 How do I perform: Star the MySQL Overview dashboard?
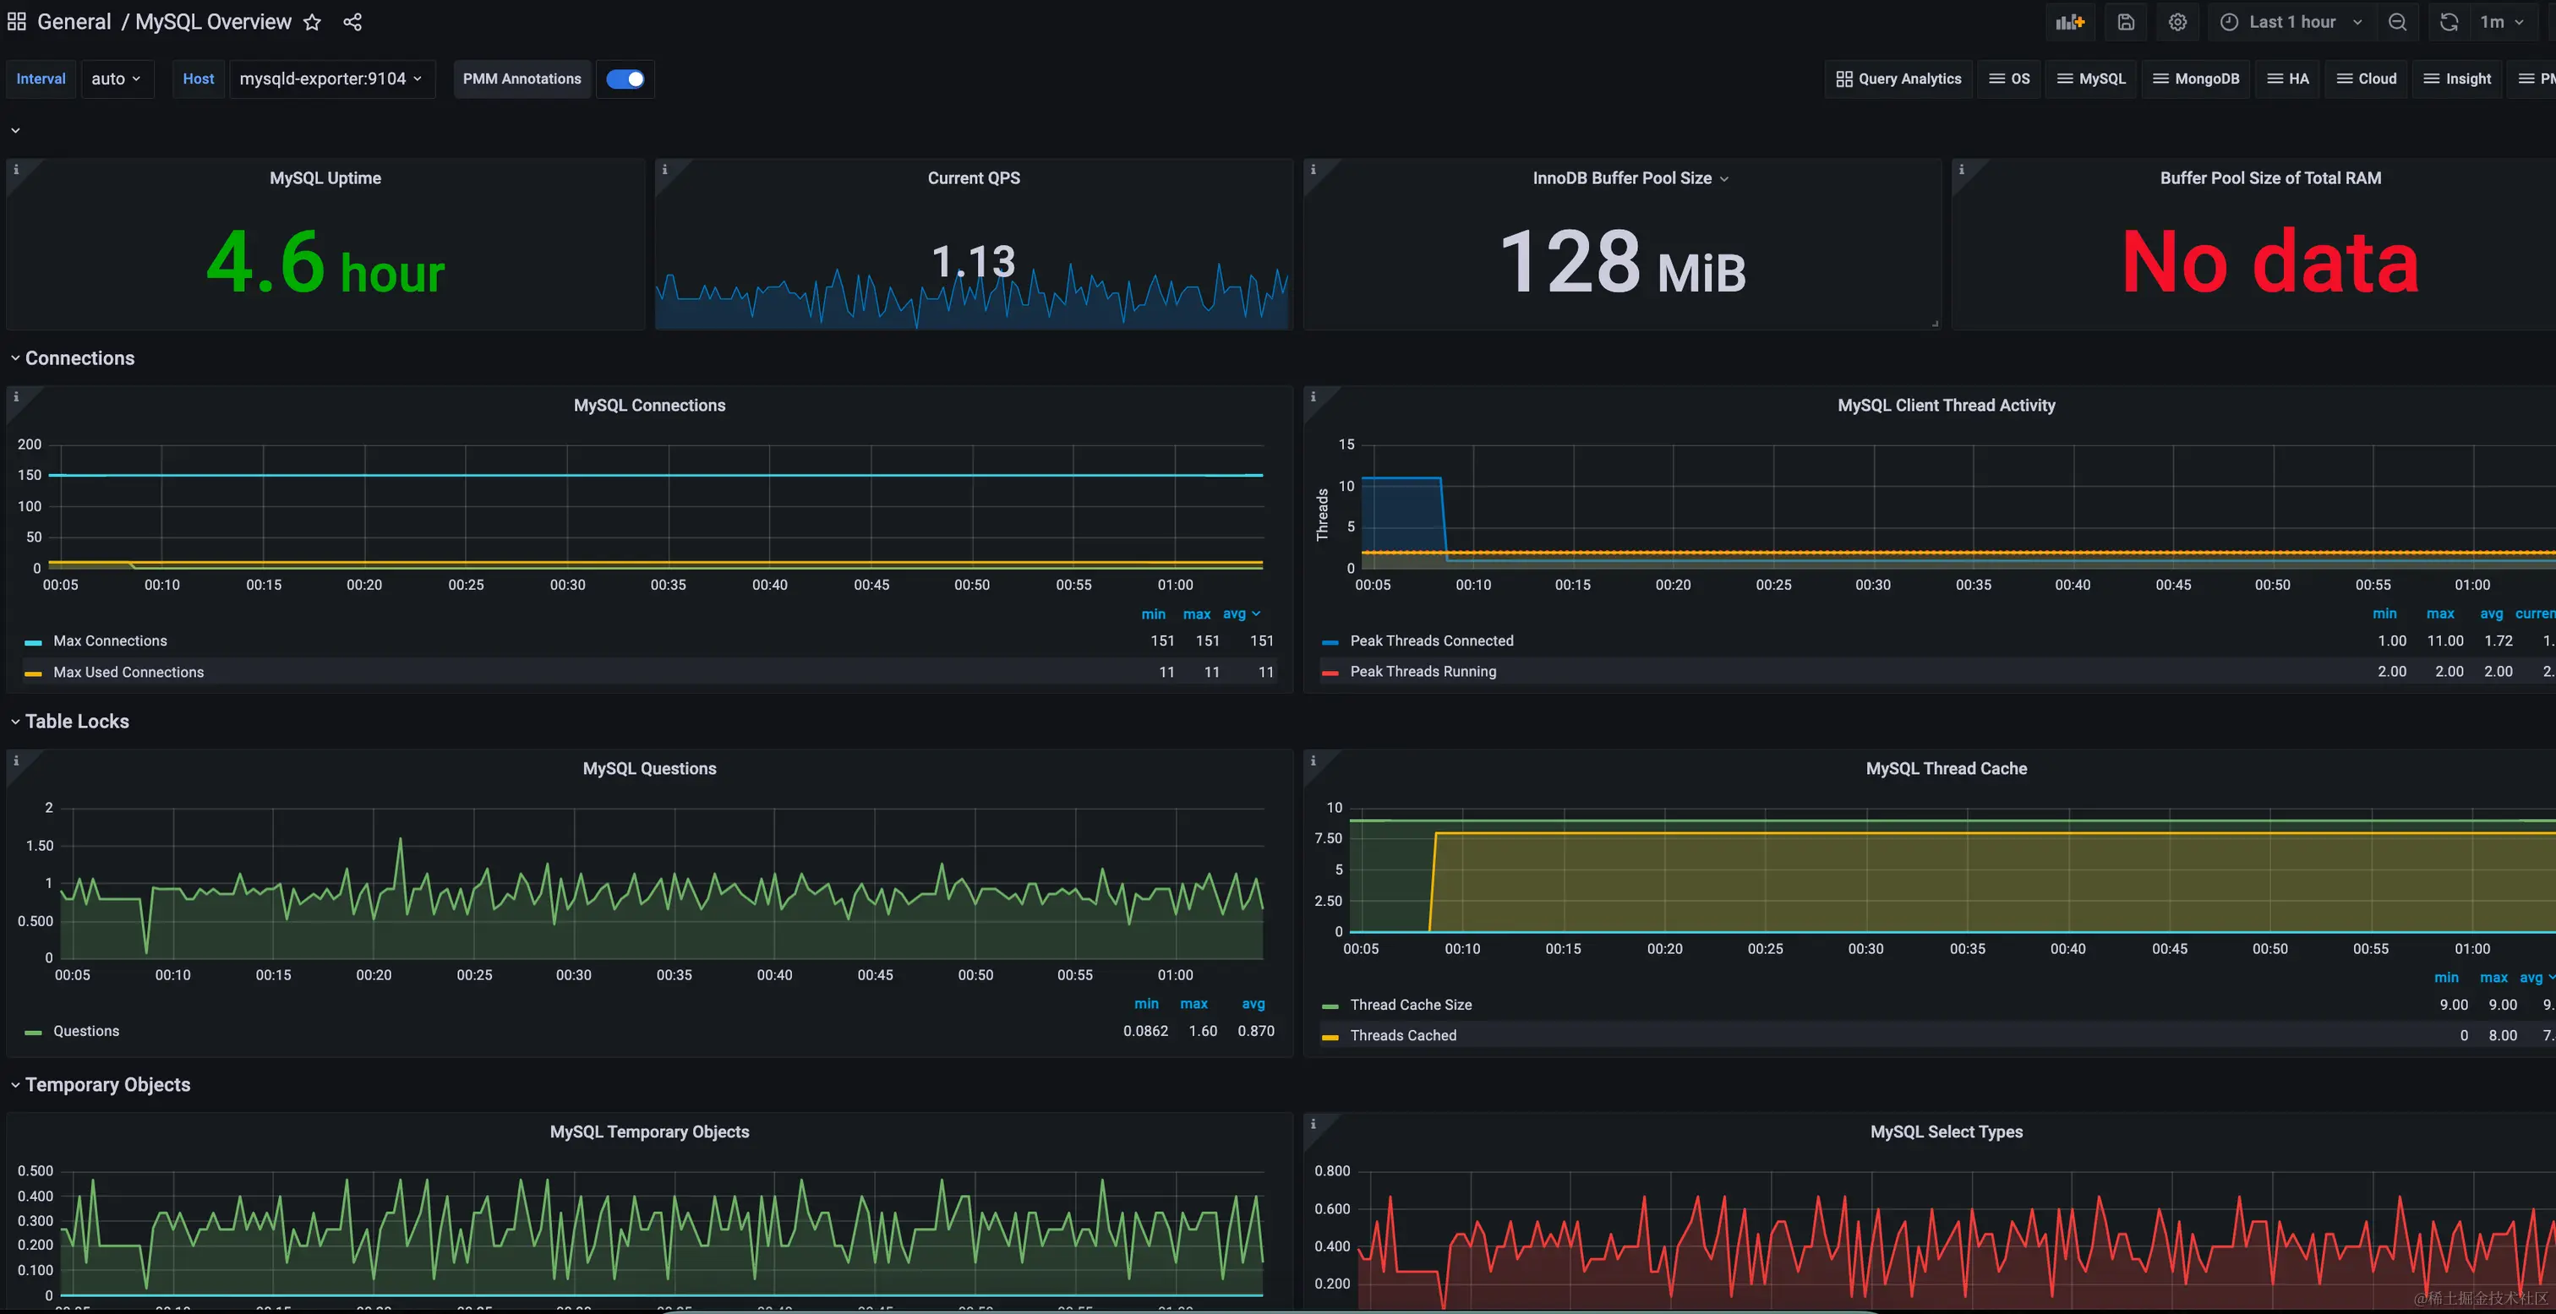click(312, 22)
